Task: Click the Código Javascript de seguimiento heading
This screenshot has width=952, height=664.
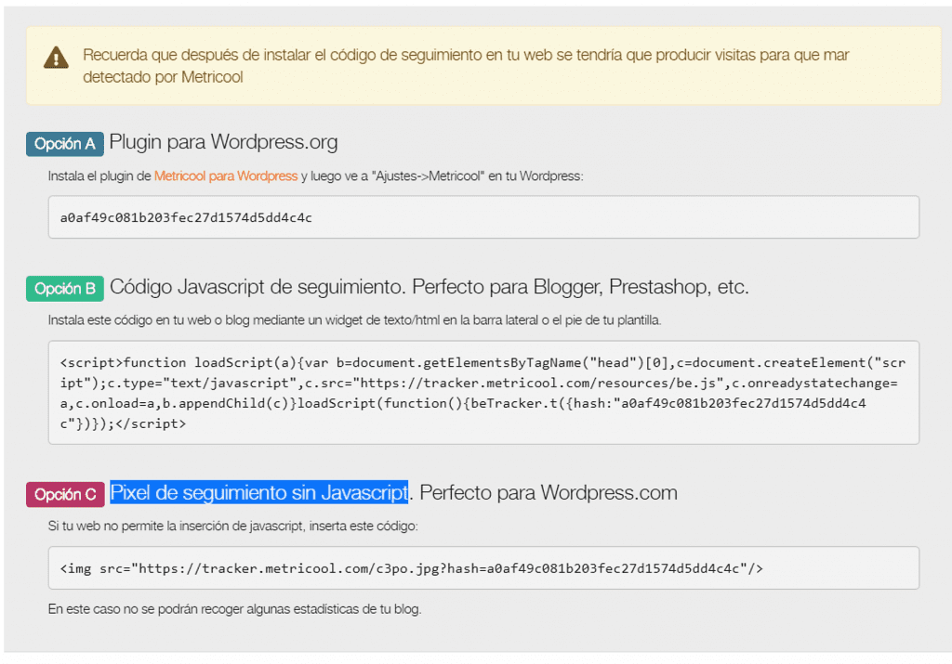Action: coord(257,288)
